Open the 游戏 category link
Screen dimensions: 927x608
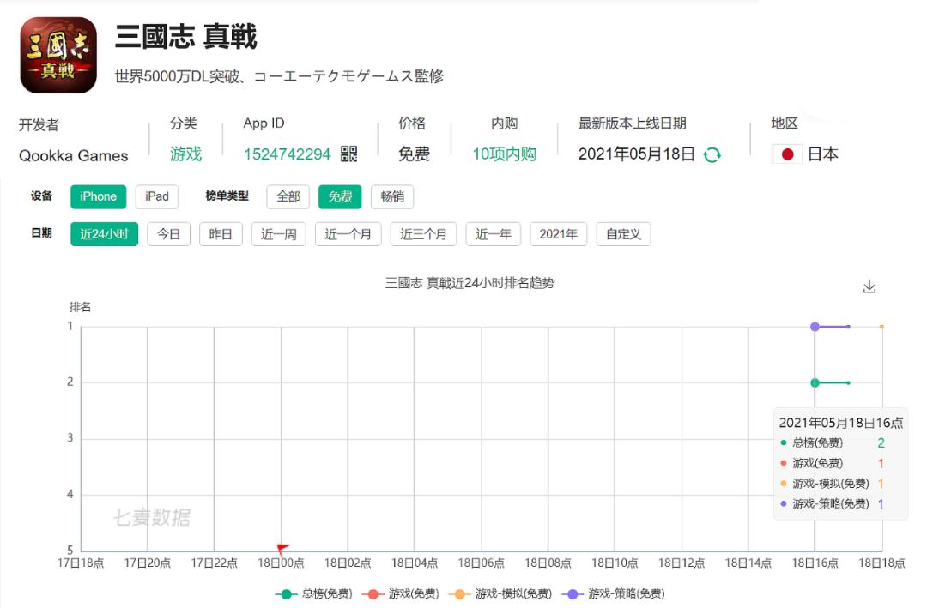[x=185, y=154]
